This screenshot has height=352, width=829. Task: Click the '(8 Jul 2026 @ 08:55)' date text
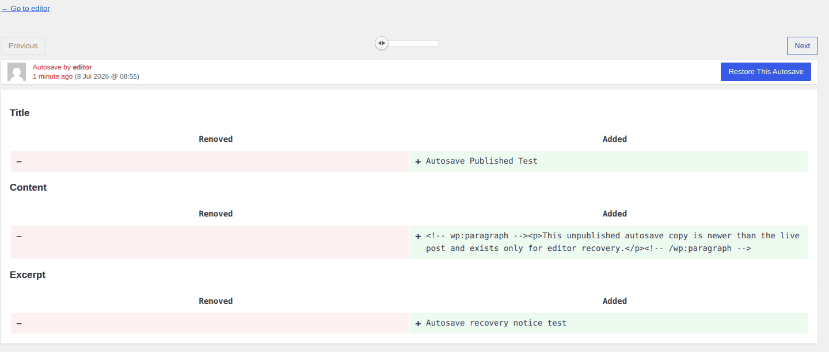(107, 76)
